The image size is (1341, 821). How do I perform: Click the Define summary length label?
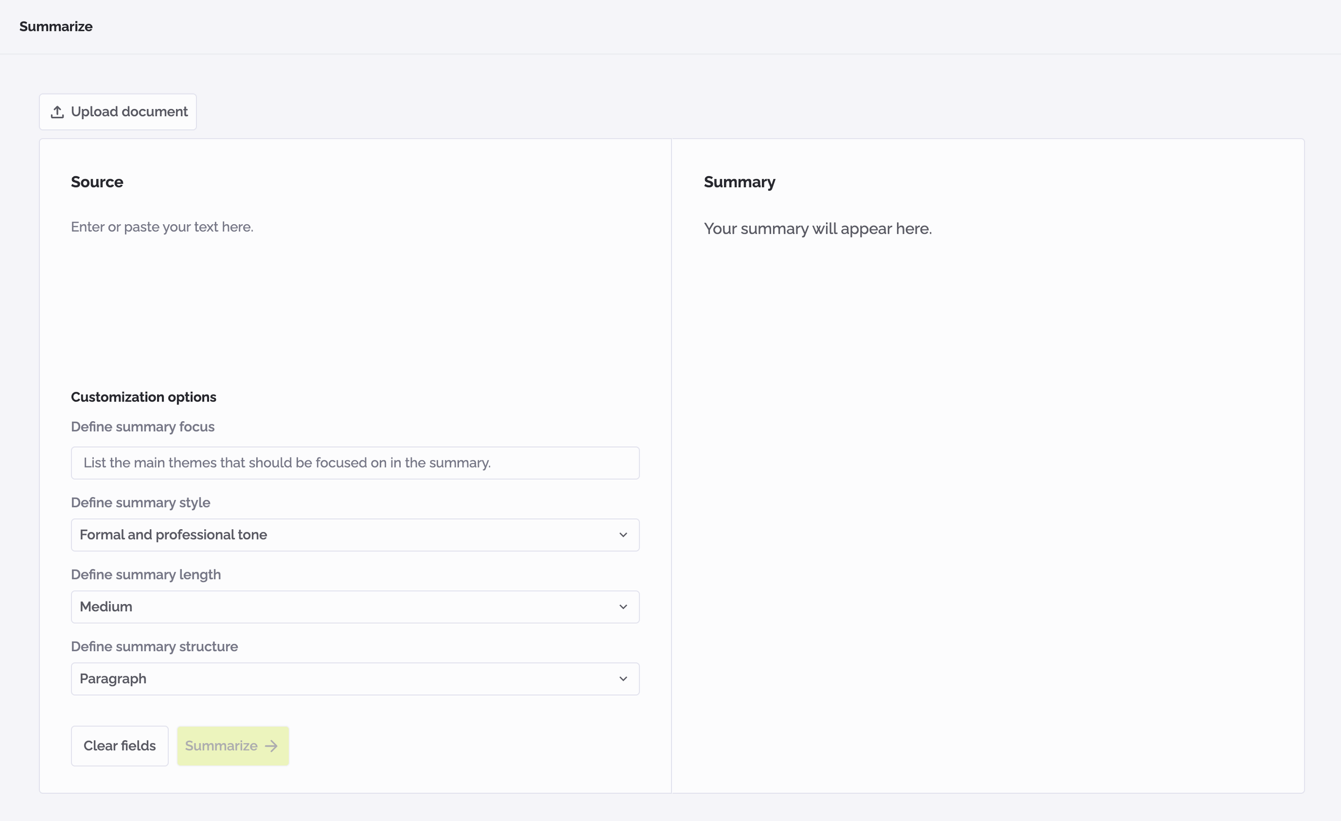tap(145, 574)
